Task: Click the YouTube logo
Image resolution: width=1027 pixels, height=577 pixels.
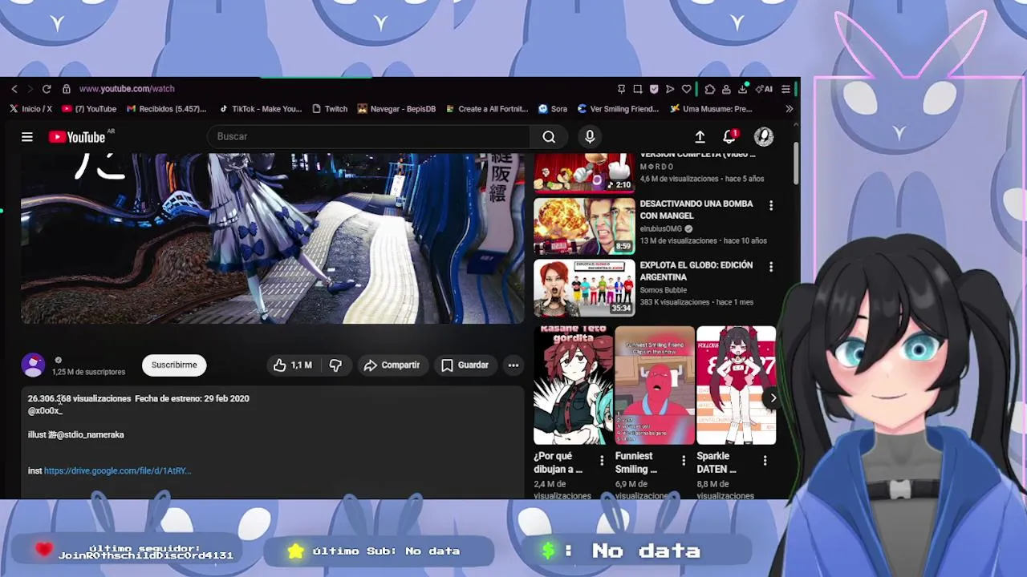Action: pos(77,137)
